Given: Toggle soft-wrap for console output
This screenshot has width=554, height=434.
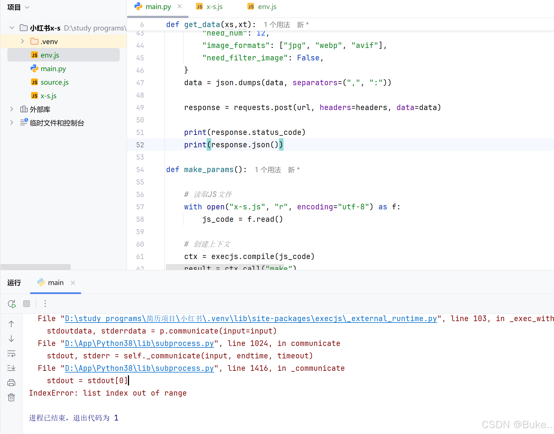Looking at the screenshot, I should [11, 354].
